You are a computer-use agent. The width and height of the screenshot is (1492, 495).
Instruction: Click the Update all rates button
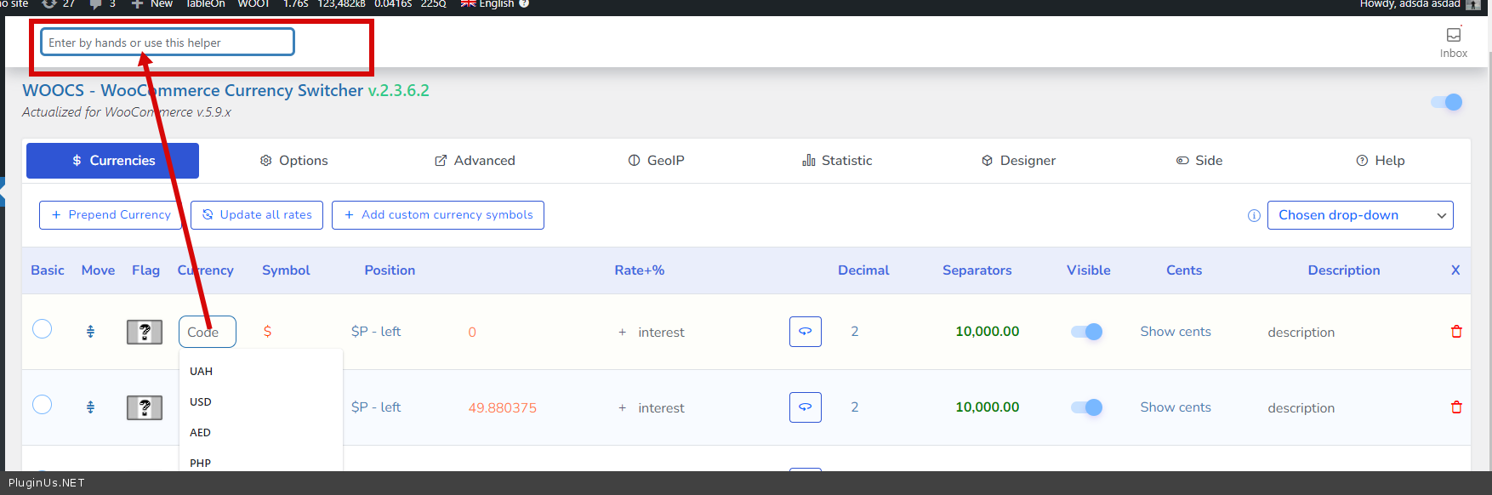coord(257,215)
